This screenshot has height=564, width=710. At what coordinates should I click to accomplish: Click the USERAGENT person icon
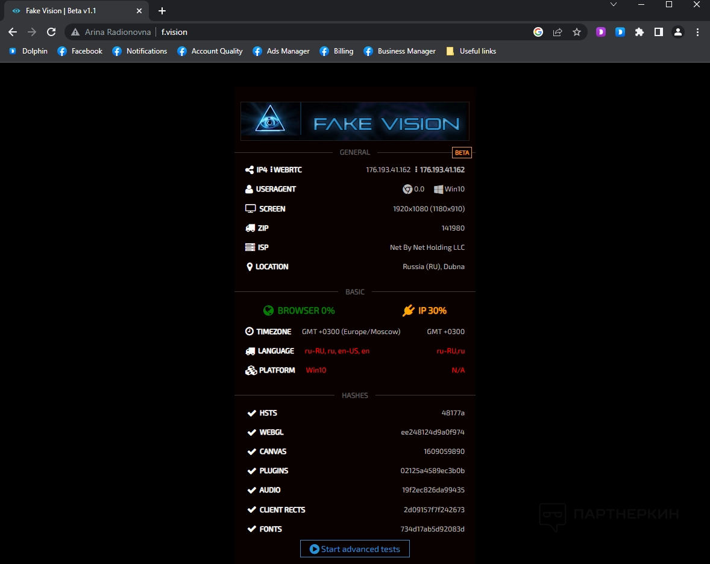249,189
